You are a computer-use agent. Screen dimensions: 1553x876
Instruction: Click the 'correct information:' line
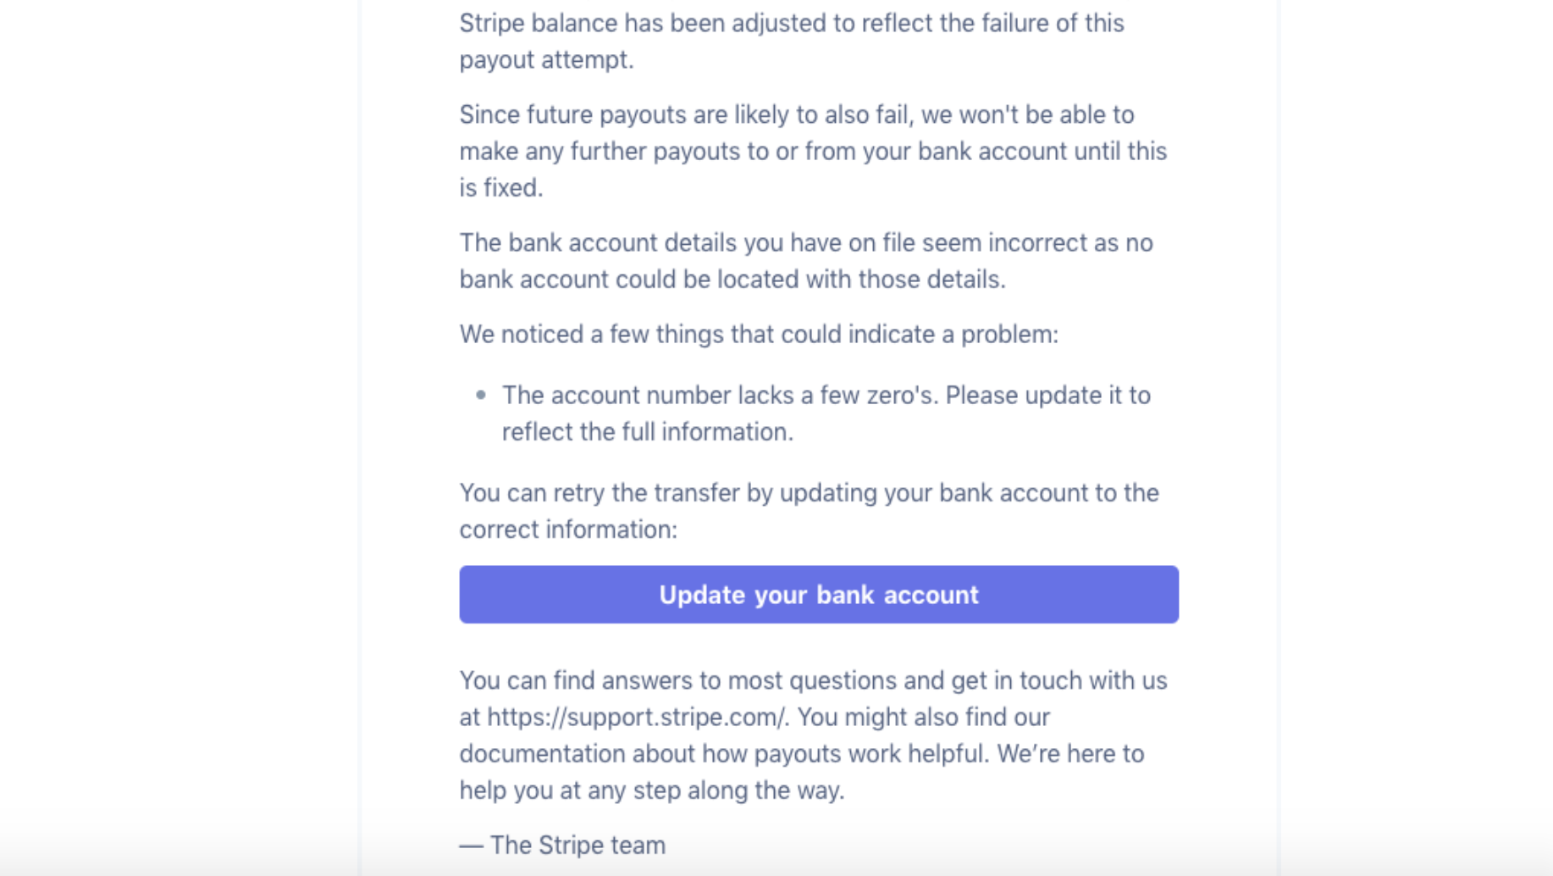coord(568,529)
